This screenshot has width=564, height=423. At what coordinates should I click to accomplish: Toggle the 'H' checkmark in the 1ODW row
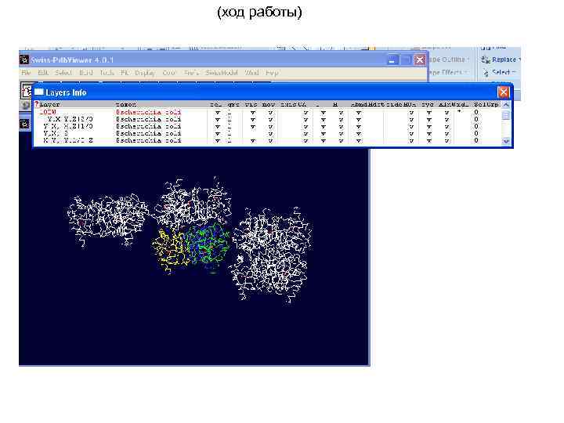(x=341, y=113)
